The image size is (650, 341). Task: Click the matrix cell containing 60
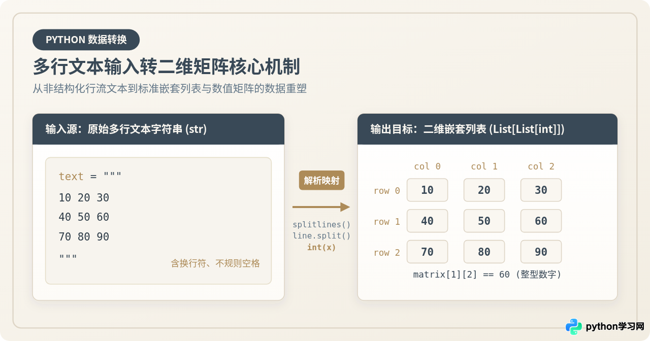[x=541, y=221]
